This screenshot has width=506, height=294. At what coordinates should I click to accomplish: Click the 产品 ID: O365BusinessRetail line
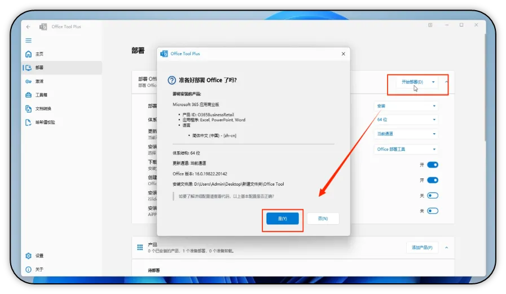(x=208, y=115)
